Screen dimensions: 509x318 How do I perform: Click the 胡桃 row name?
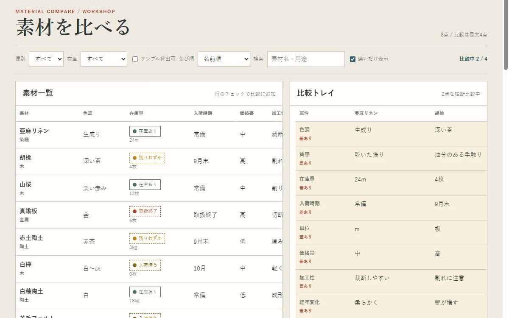click(25, 157)
